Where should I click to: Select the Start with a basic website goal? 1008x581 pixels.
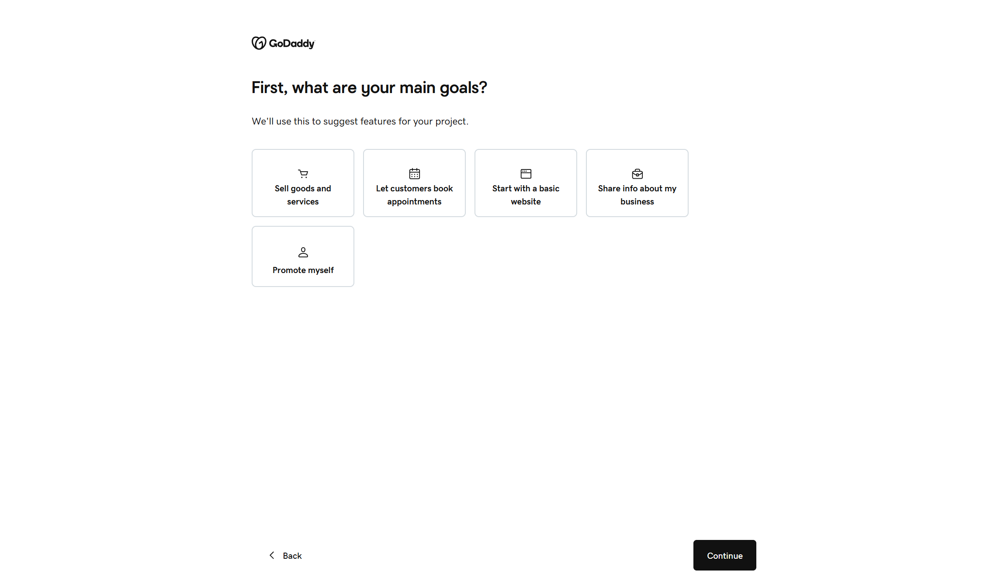(526, 183)
